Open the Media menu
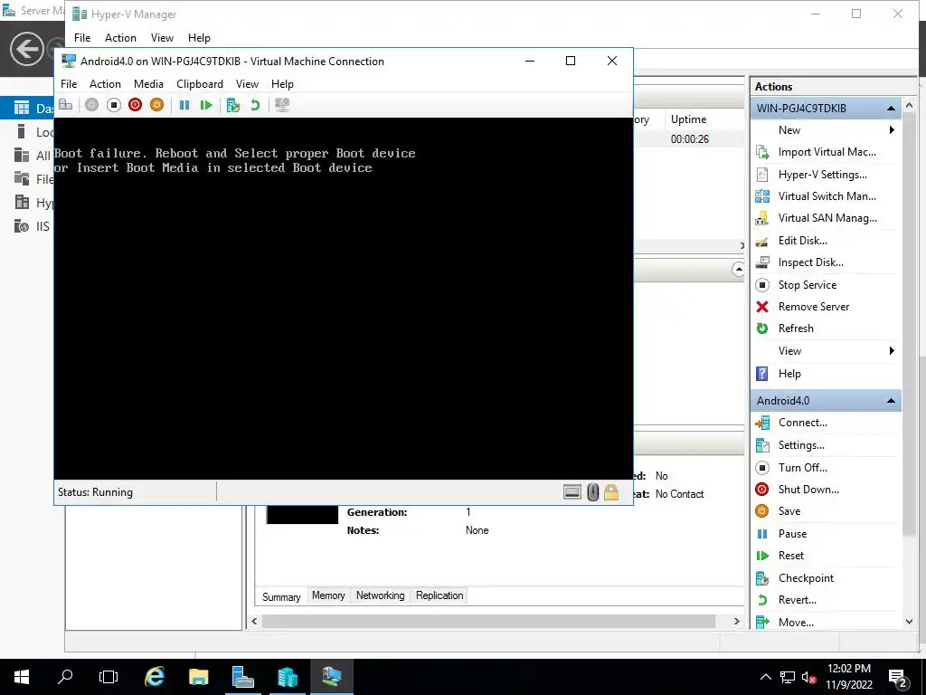Image resolution: width=926 pixels, height=695 pixels. click(x=148, y=84)
